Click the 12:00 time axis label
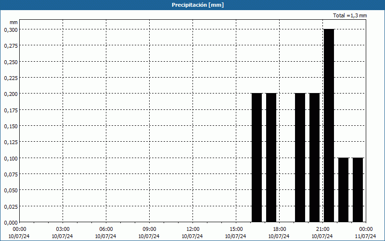Viewport: 385px width, 241px height. pyautogui.click(x=192, y=229)
